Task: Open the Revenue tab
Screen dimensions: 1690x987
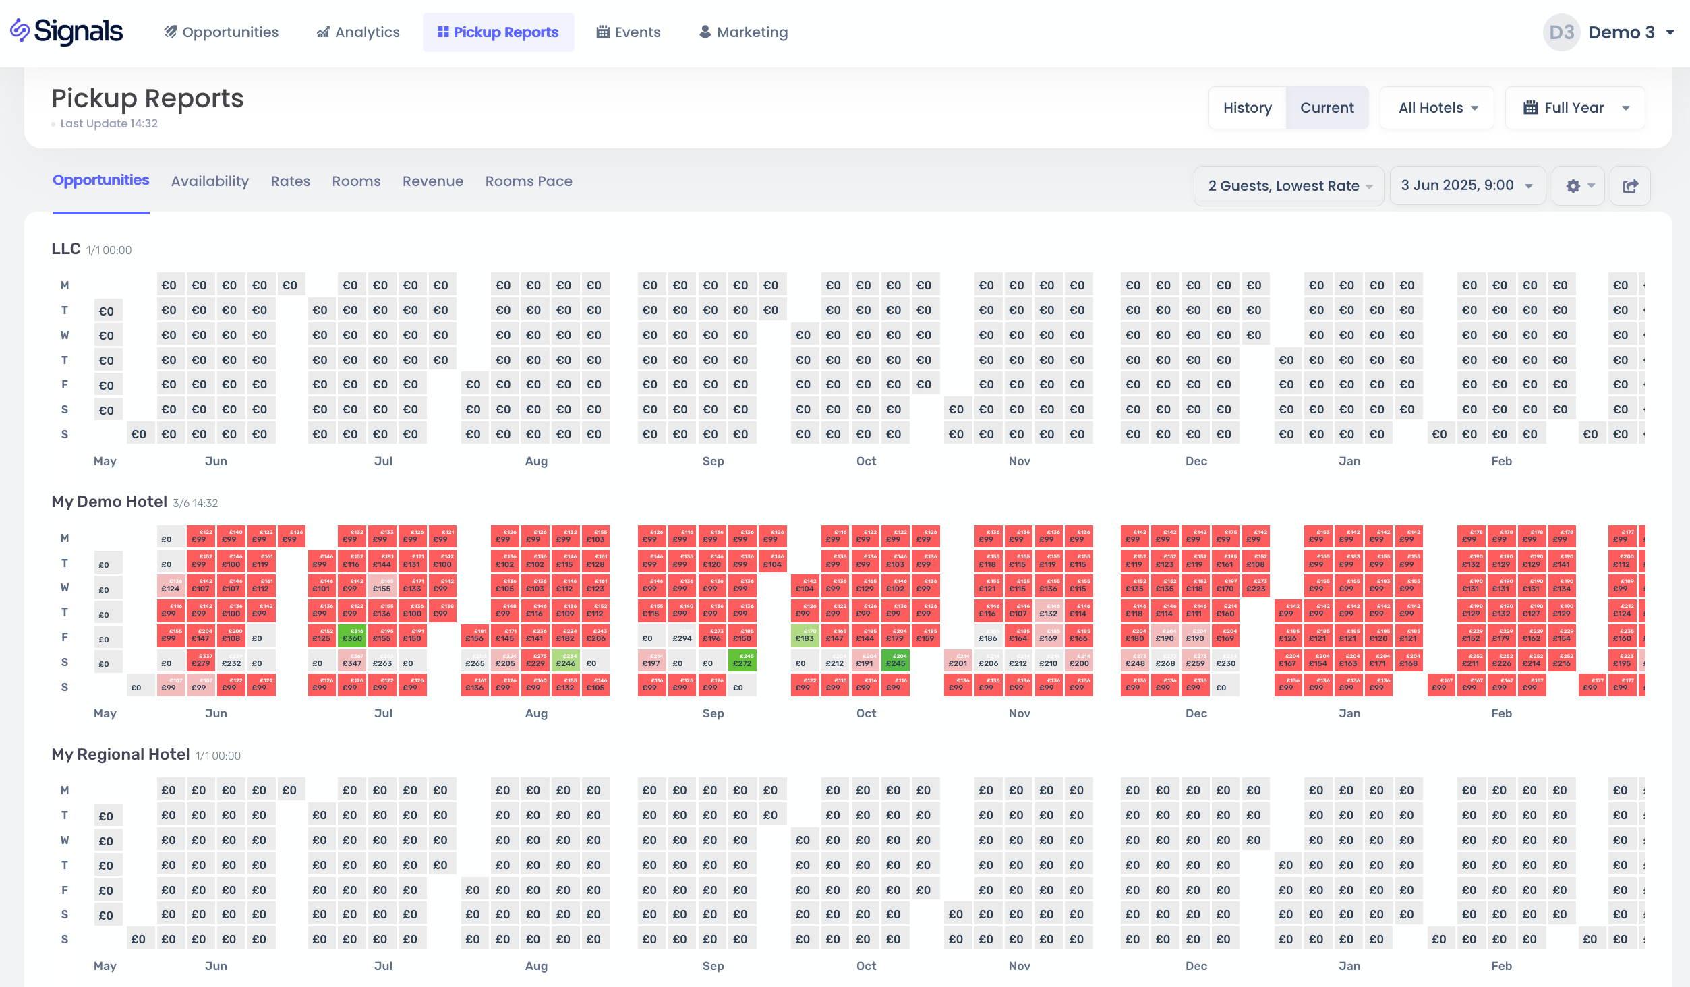Action: 433,181
